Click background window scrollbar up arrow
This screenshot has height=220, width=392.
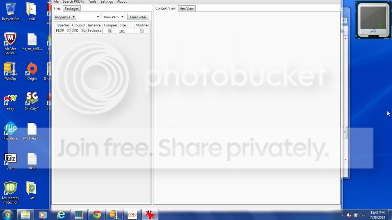point(346,38)
